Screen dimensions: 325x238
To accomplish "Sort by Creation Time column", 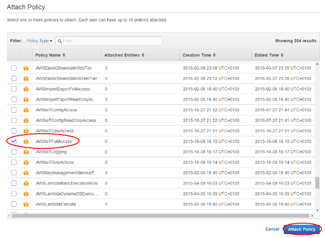I will 199,55.
